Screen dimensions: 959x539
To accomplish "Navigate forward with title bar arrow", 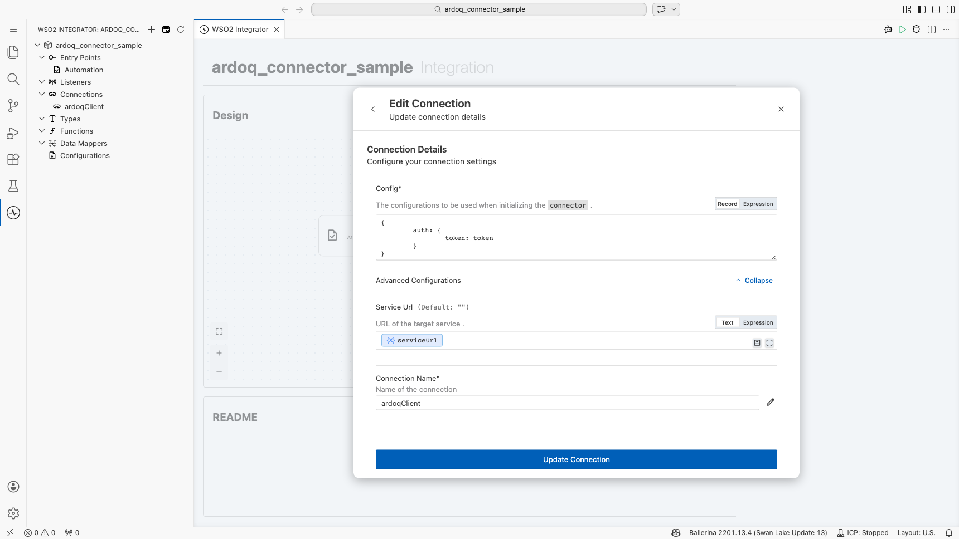I will [299, 9].
